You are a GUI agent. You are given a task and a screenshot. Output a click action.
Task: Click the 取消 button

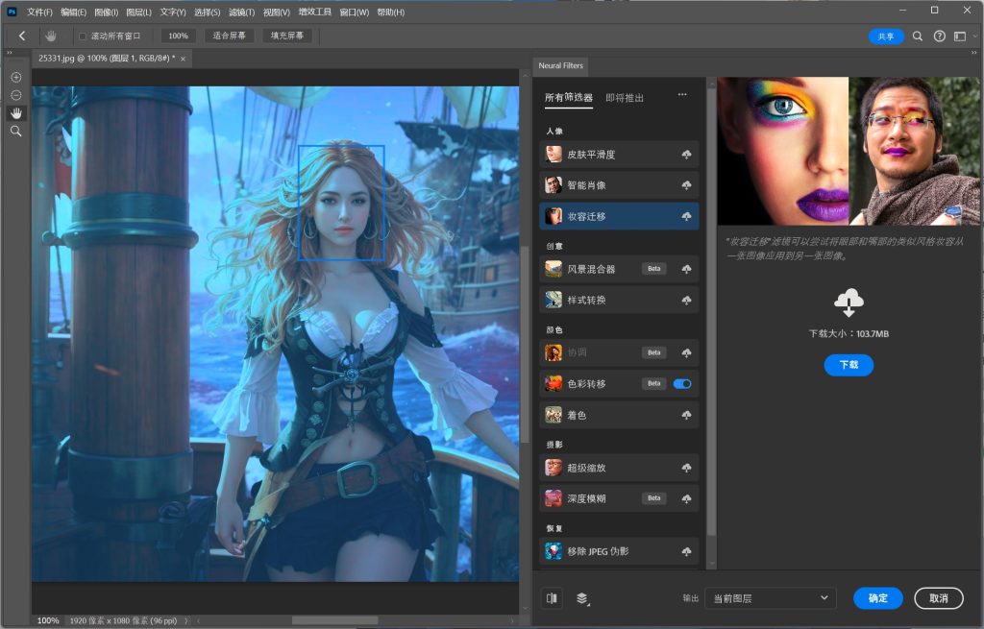click(x=939, y=598)
